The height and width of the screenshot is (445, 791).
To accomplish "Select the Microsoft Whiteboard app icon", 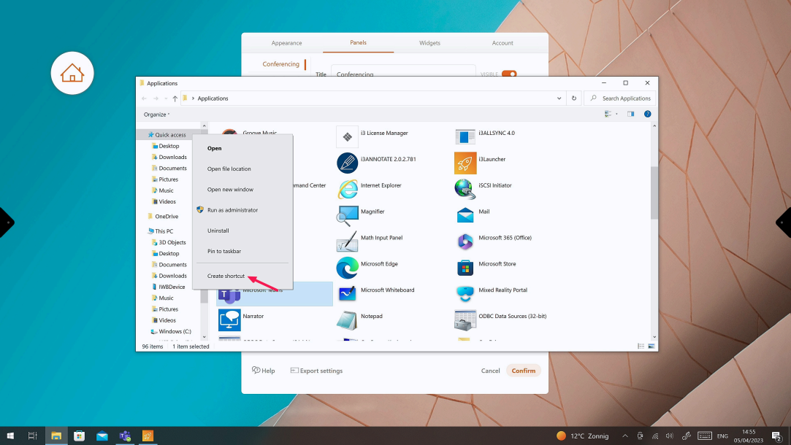I will pos(348,293).
